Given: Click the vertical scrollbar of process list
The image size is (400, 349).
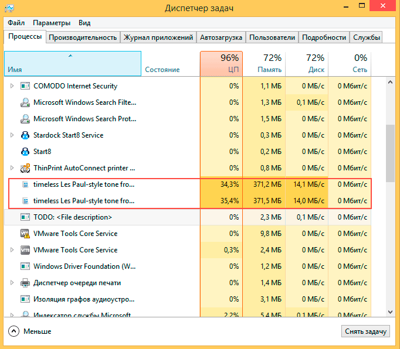Looking at the screenshot, I should [x=391, y=153].
